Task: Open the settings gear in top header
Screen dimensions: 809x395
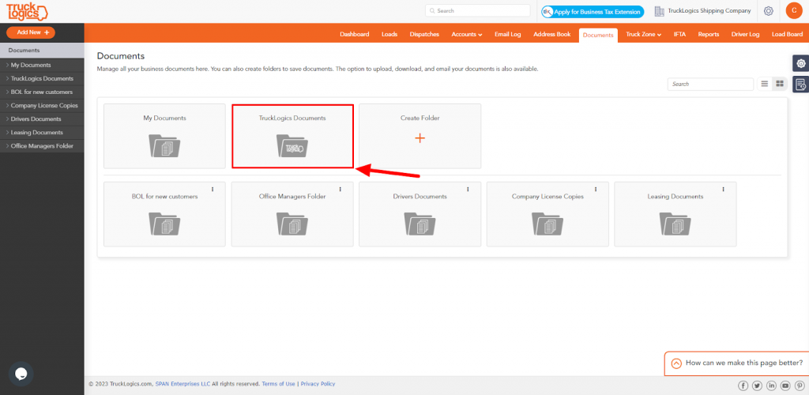Action: 768,11
